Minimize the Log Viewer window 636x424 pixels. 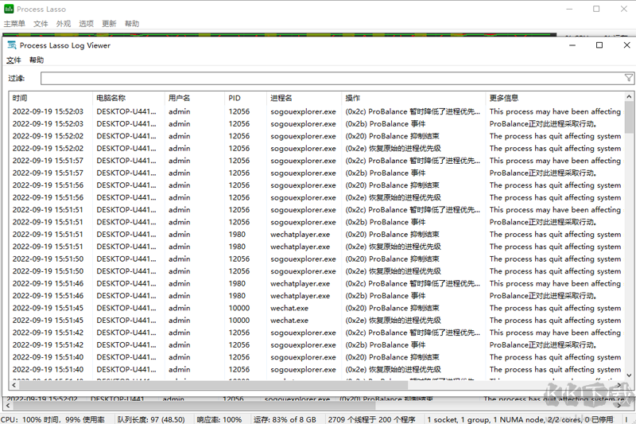(x=572, y=45)
